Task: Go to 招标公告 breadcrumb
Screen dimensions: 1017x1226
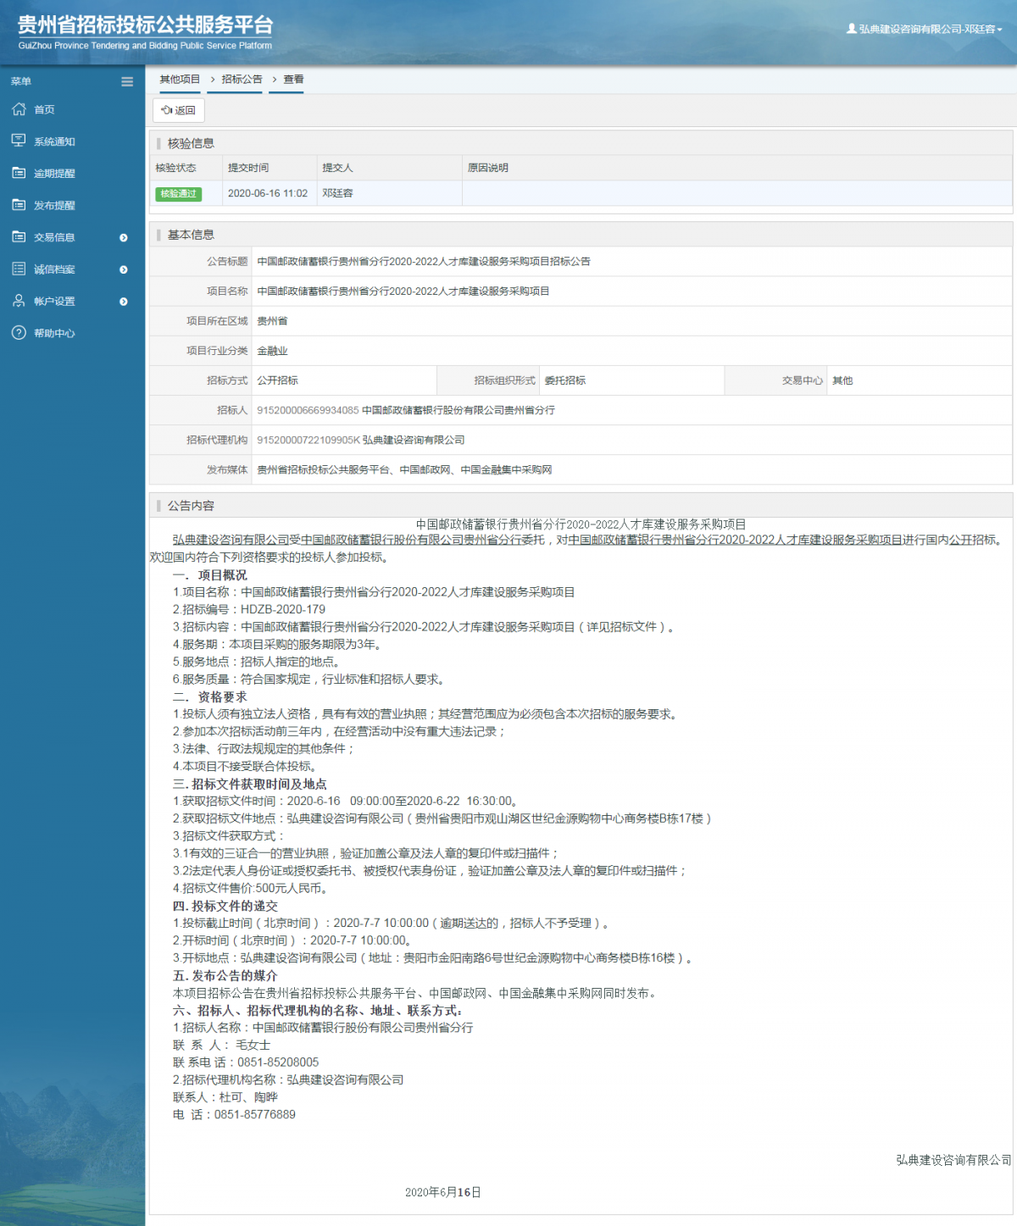Action: [x=242, y=80]
